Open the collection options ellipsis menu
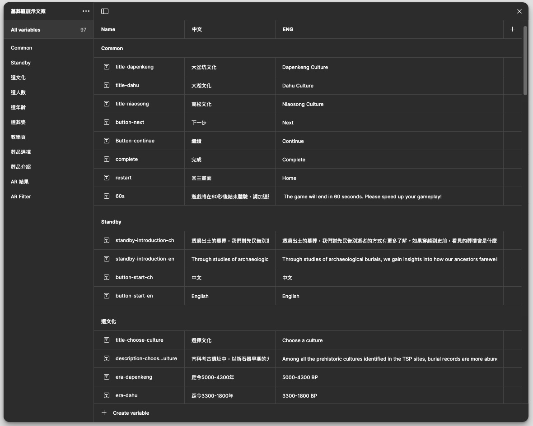Screen dimensions: 533x426 pyautogui.click(x=86, y=11)
